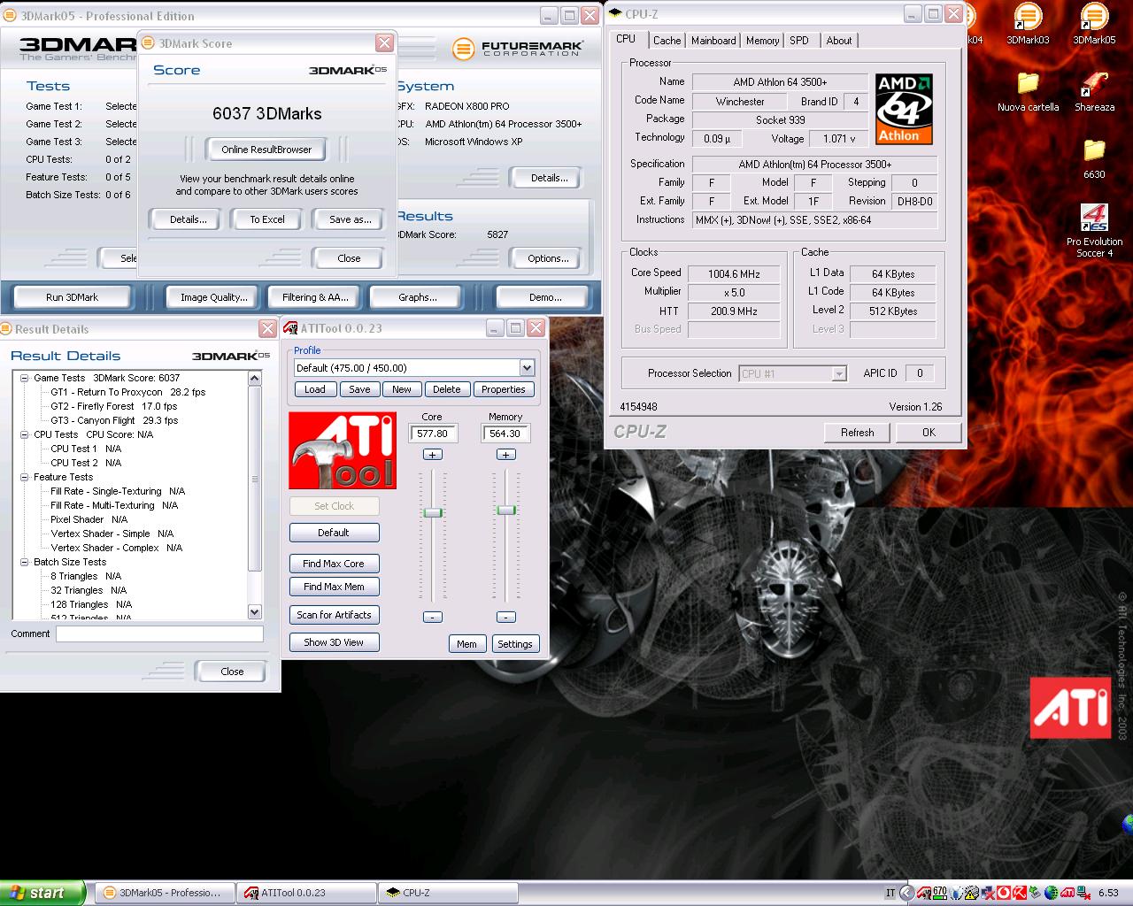Click the 670 meter tray icon
The width and height of the screenshot is (1133, 906).
click(x=940, y=893)
